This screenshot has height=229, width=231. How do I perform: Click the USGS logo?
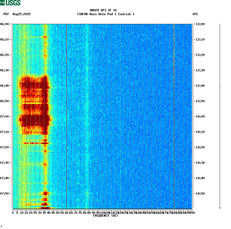10,3
